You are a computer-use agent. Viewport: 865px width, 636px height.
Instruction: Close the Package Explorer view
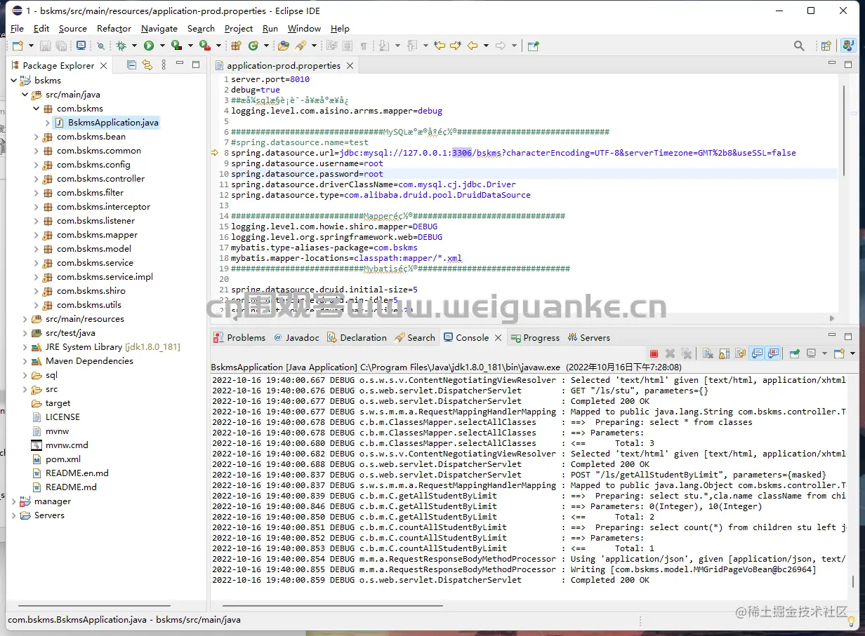(x=104, y=65)
